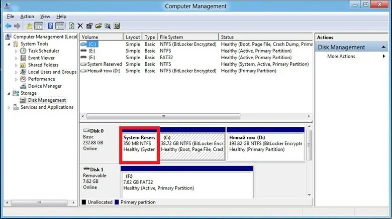Click the Properties toolbar icon
The height and width of the screenshot is (219, 392).
coord(89,26)
